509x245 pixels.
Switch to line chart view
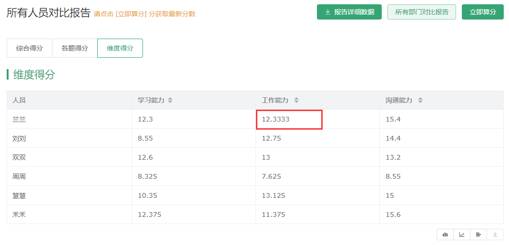click(462, 235)
